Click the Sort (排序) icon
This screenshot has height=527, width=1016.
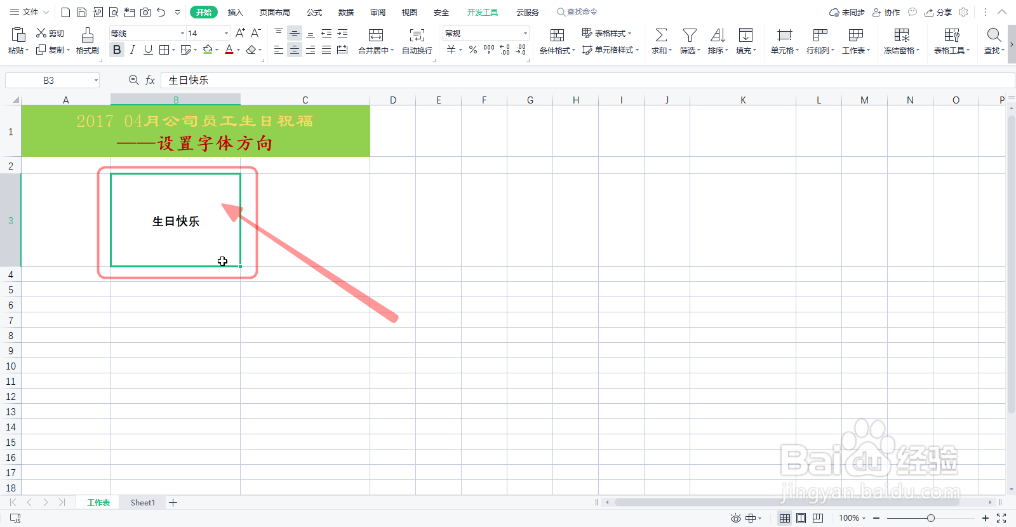(718, 35)
